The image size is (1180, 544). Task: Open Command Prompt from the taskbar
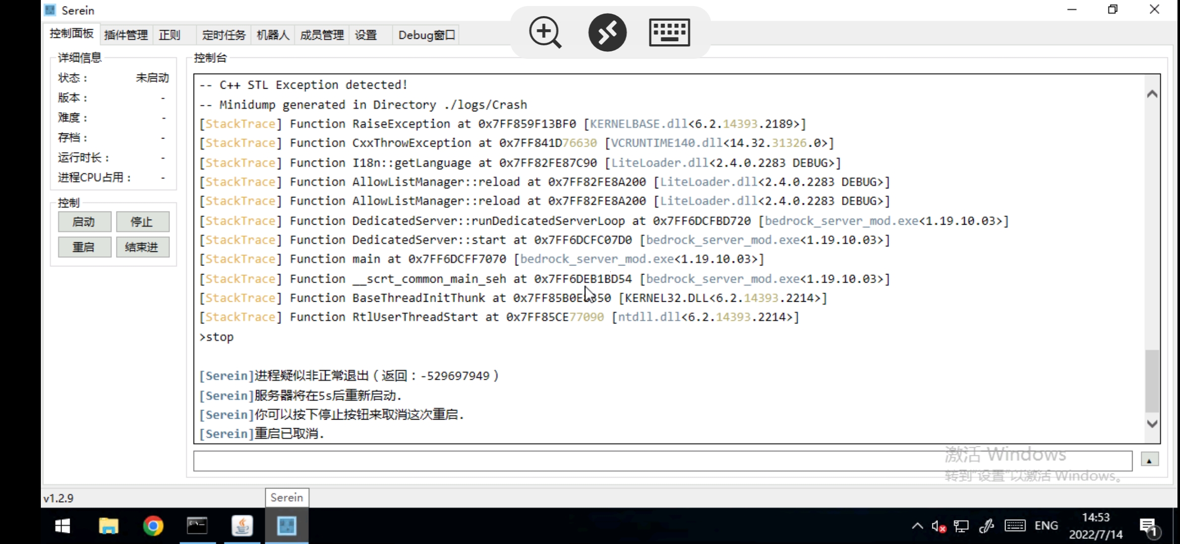pos(198,525)
